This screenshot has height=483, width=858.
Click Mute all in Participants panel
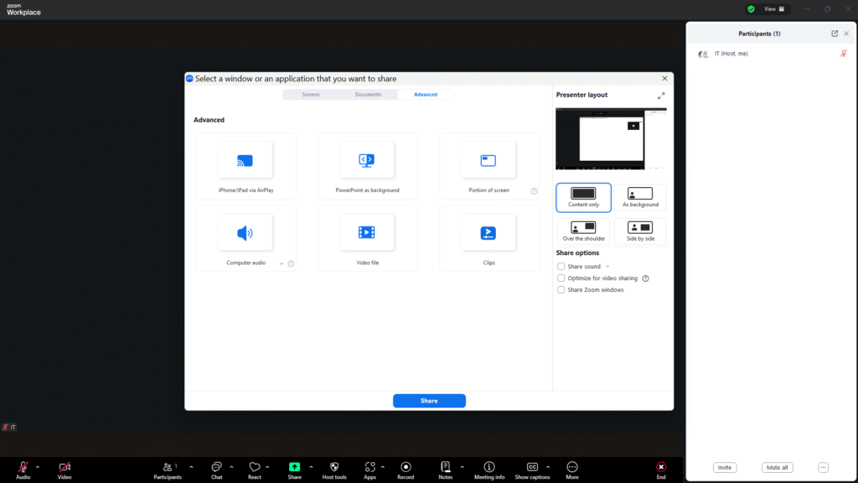pyautogui.click(x=777, y=467)
